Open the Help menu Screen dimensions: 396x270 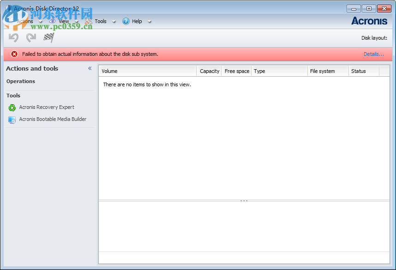click(136, 21)
